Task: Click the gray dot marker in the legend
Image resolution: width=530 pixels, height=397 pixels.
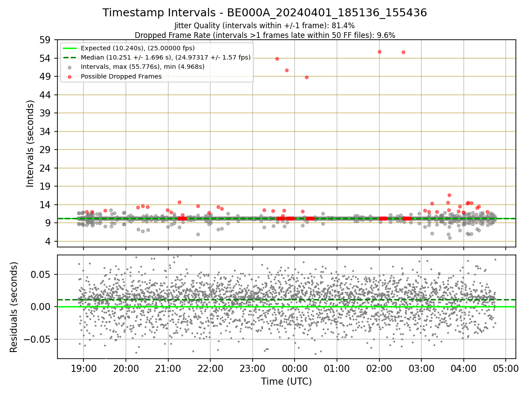Action: (70, 67)
